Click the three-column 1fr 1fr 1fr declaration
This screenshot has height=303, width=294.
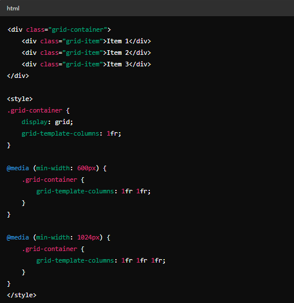click(101, 260)
